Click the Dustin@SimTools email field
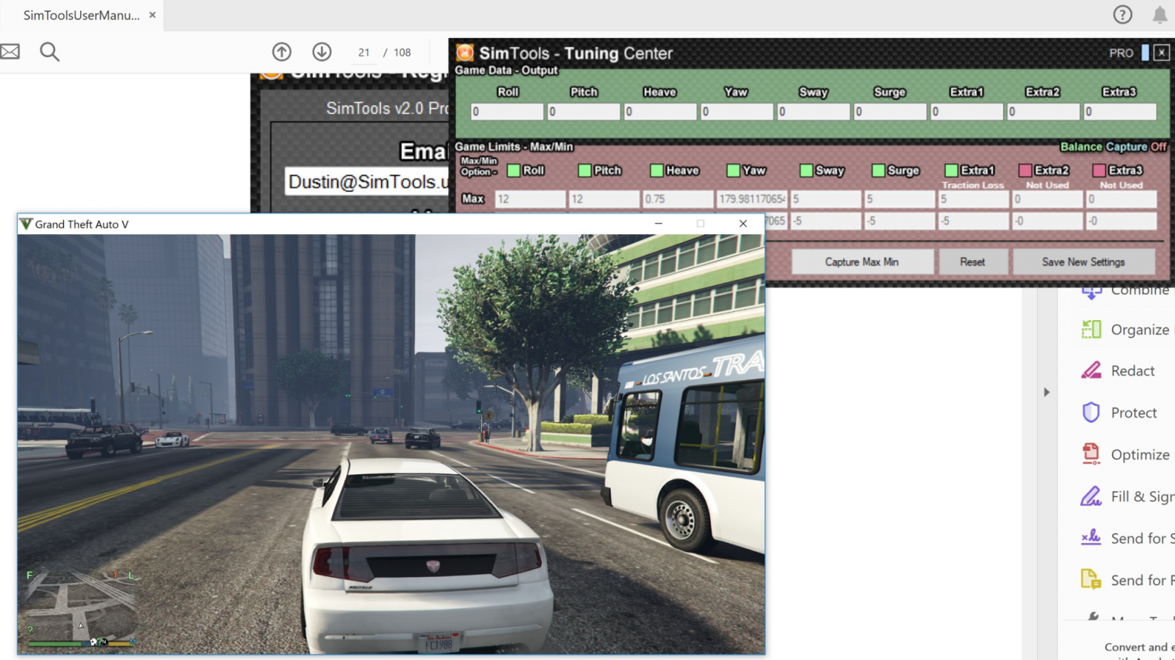This screenshot has height=660, width=1175. click(x=366, y=181)
